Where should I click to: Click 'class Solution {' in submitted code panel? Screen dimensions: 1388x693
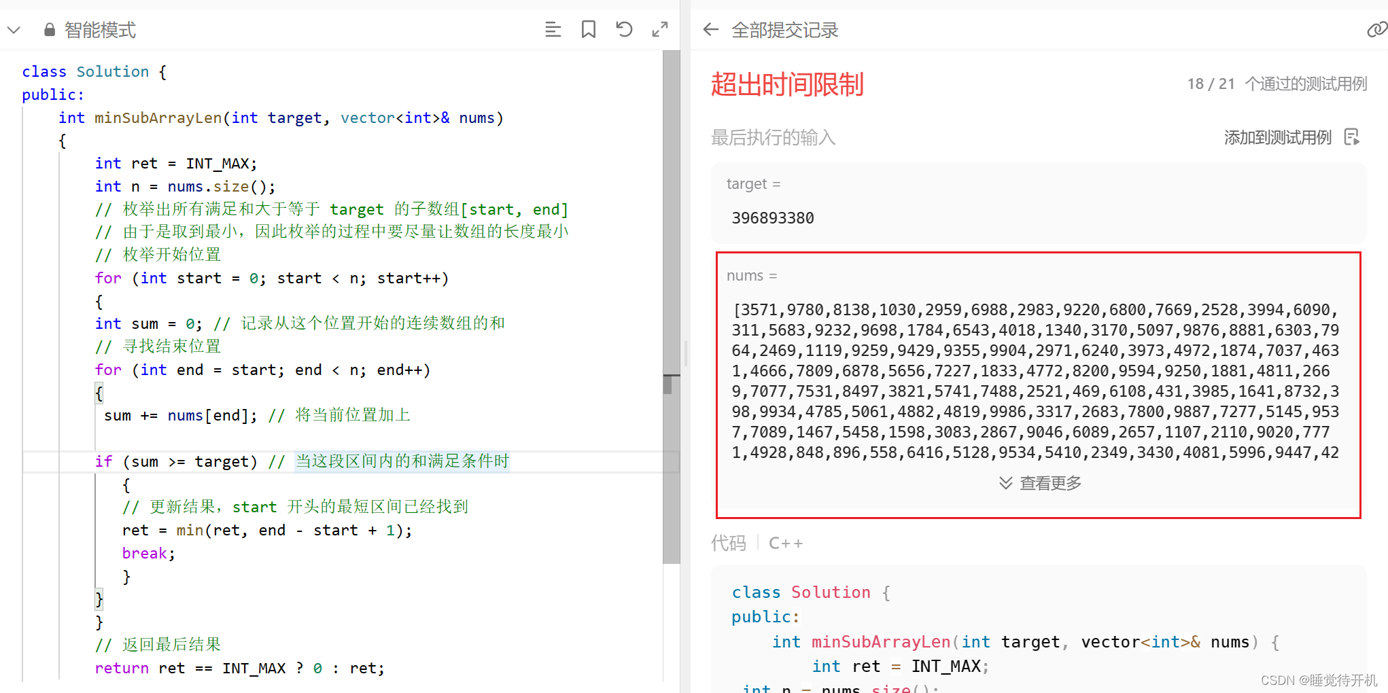(x=811, y=592)
